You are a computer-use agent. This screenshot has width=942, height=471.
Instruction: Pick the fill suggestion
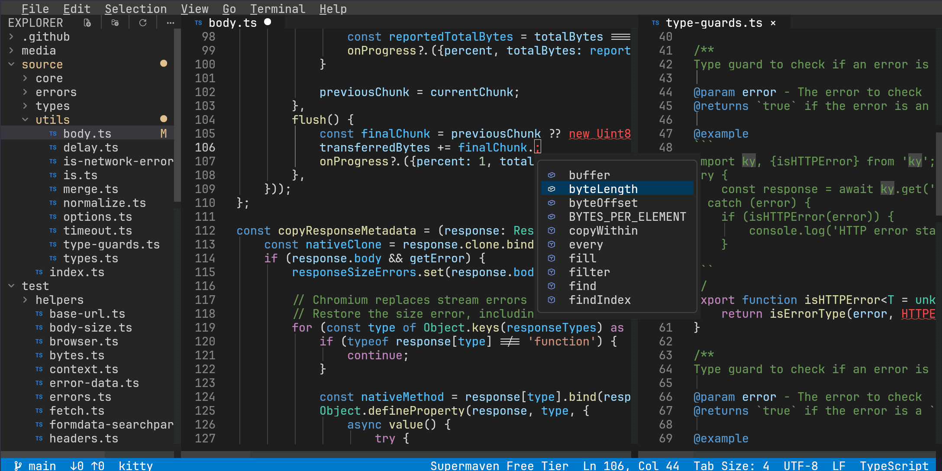pos(617,258)
